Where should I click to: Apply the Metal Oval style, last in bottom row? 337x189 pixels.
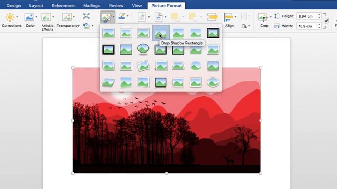pos(213,82)
